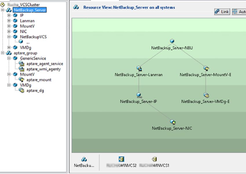Screen dimensions: 246x174
Task: Click the VMDg cube icon under aptare_group
Action: pos(15,85)
